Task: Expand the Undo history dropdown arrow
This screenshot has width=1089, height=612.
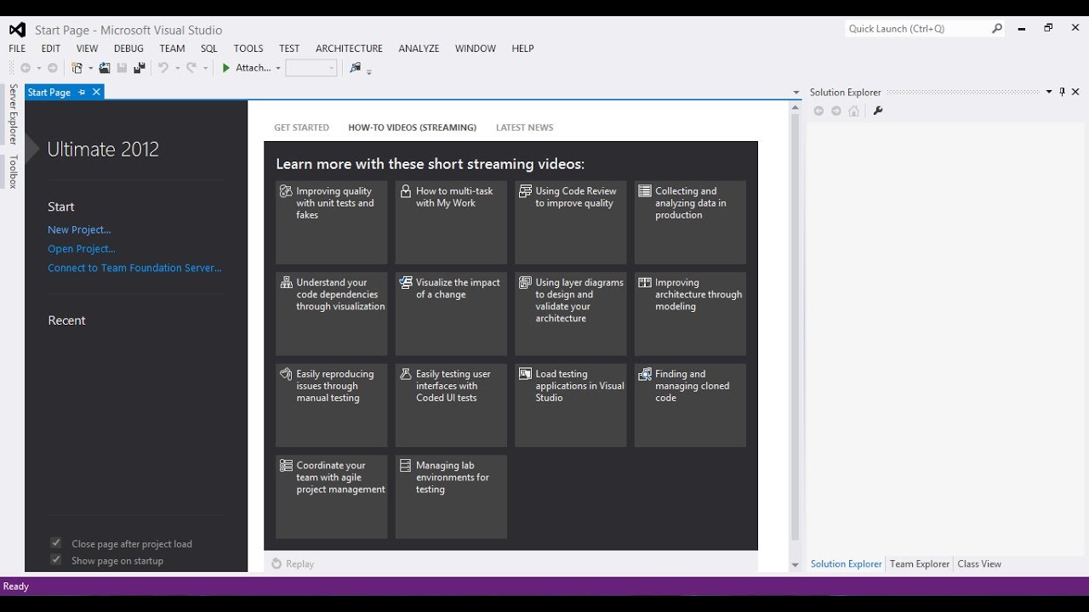Action: pyautogui.click(x=177, y=68)
